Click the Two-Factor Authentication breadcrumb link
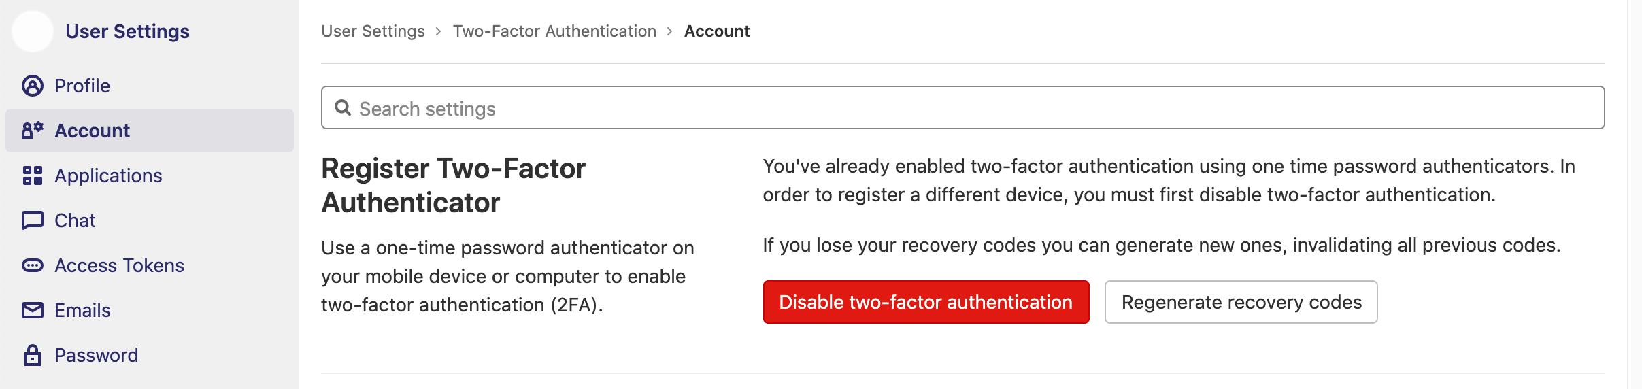This screenshot has width=1642, height=389. point(554,31)
